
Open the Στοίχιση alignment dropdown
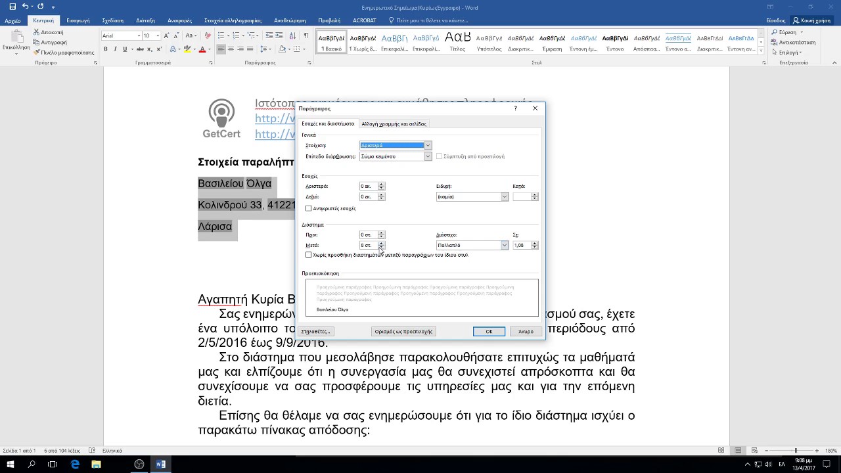(x=428, y=145)
